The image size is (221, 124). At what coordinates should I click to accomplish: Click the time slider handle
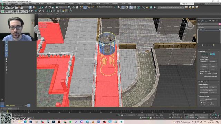coord(10,108)
